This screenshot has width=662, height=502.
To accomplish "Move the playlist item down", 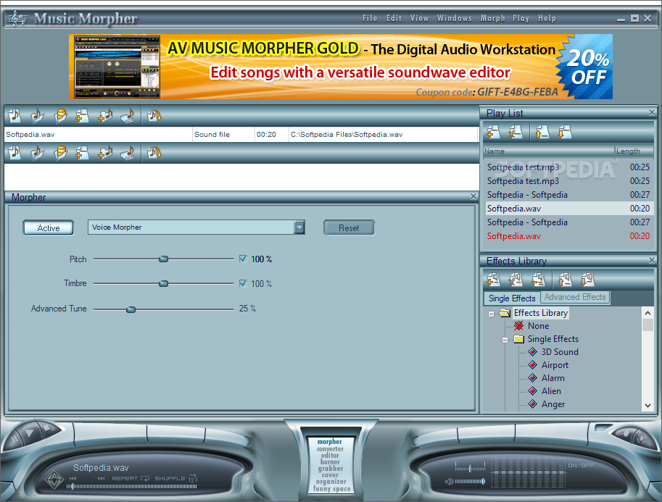I will 564,132.
